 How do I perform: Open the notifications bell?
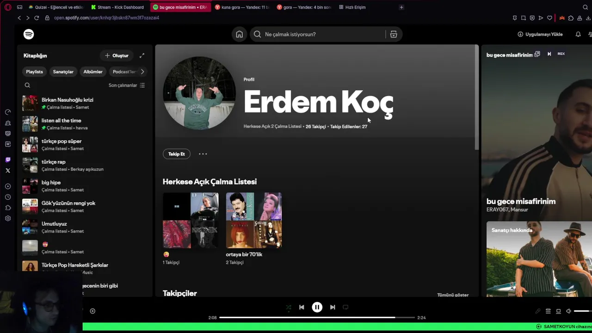click(578, 34)
